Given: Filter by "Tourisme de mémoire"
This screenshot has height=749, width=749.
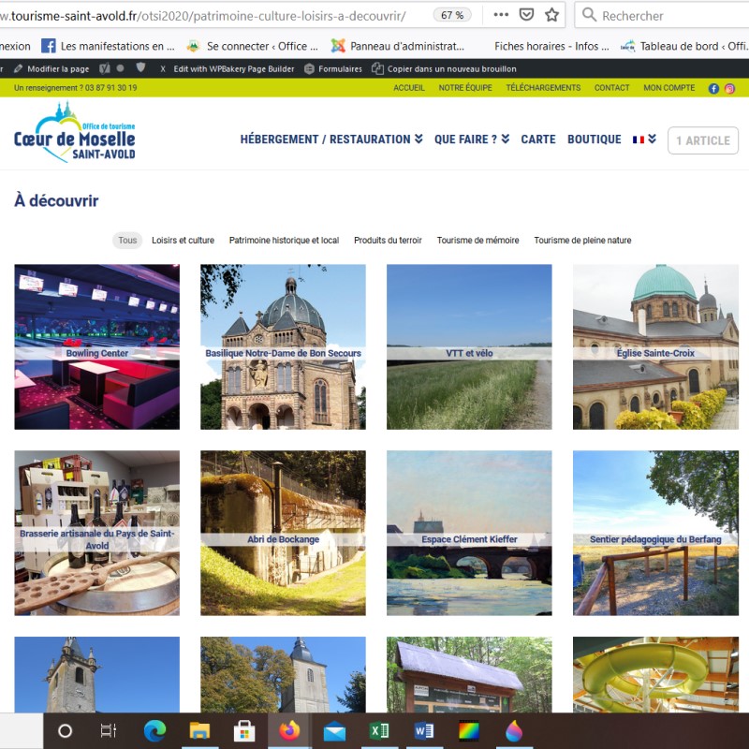Looking at the screenshot, I should click(x=477, y=241).
